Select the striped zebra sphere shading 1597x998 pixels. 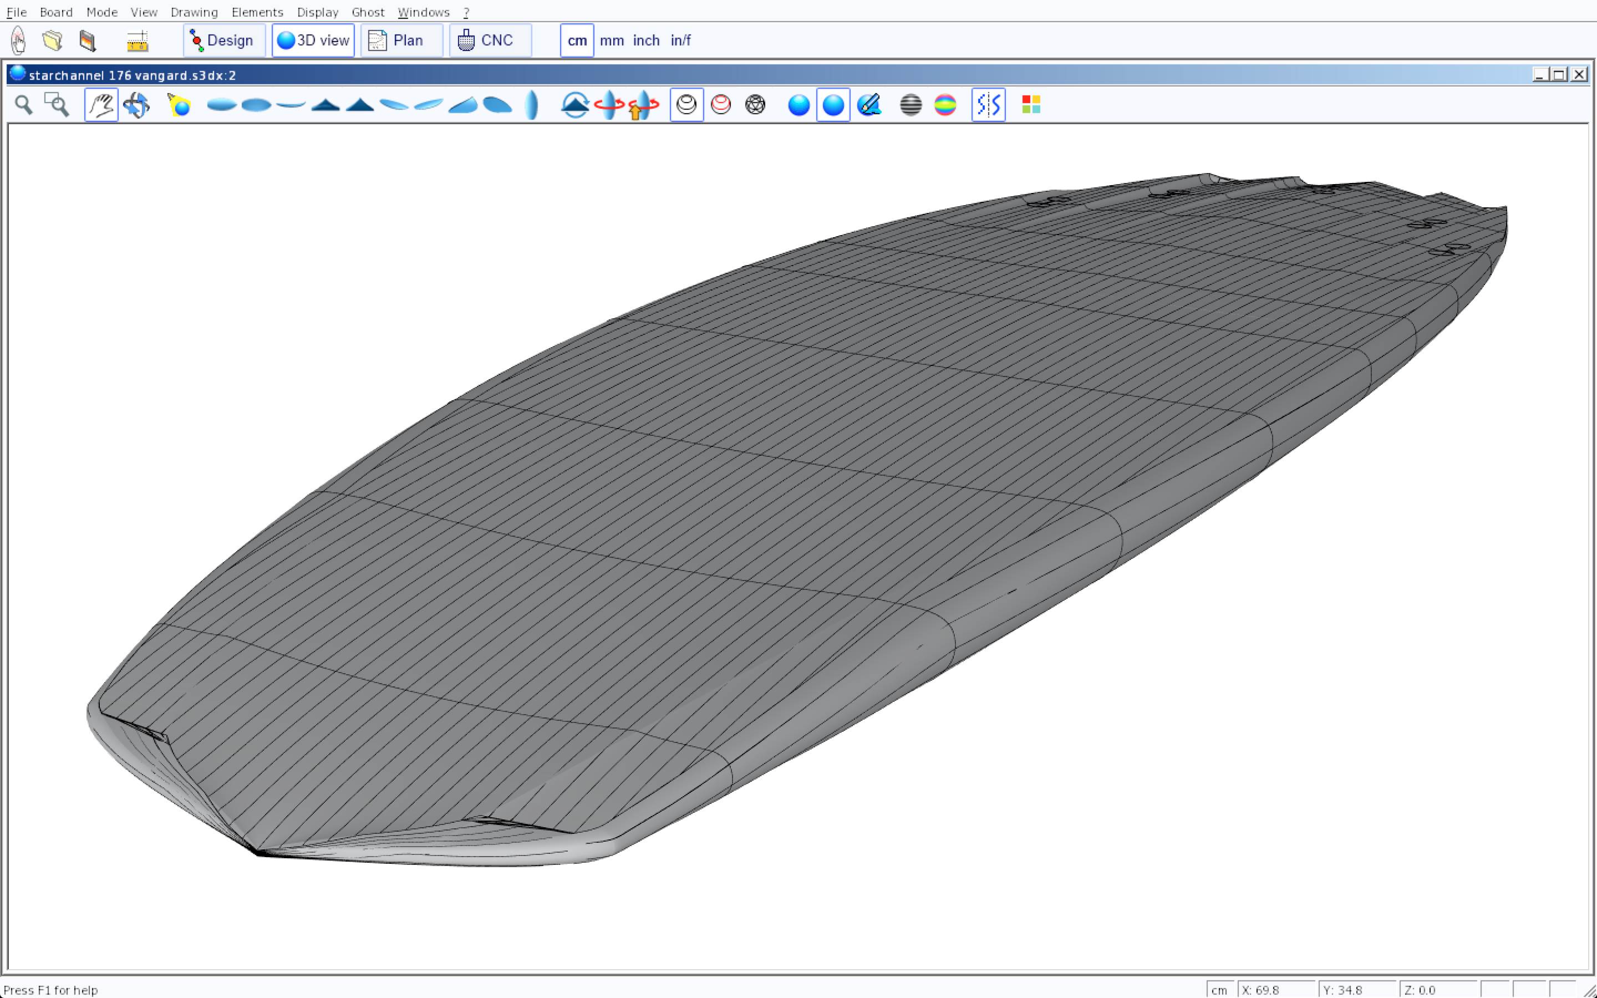pyautogui.click(x=911, y=105)
